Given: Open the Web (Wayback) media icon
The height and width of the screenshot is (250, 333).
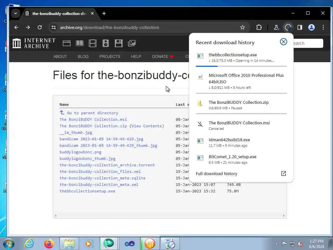Looking at the screenshot, I should 66,43.
